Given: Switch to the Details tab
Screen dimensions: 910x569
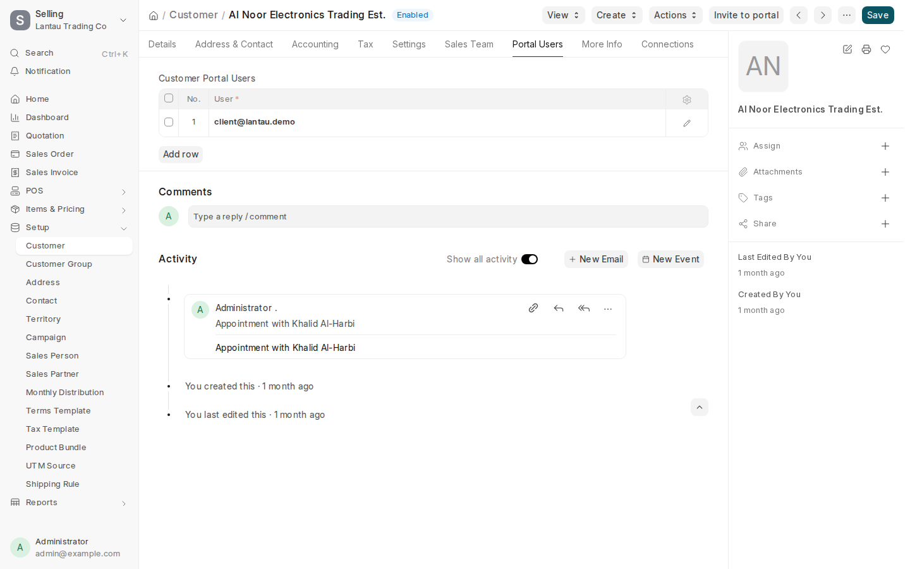Looking at the screenshot, I should click(x=162, y=44).
